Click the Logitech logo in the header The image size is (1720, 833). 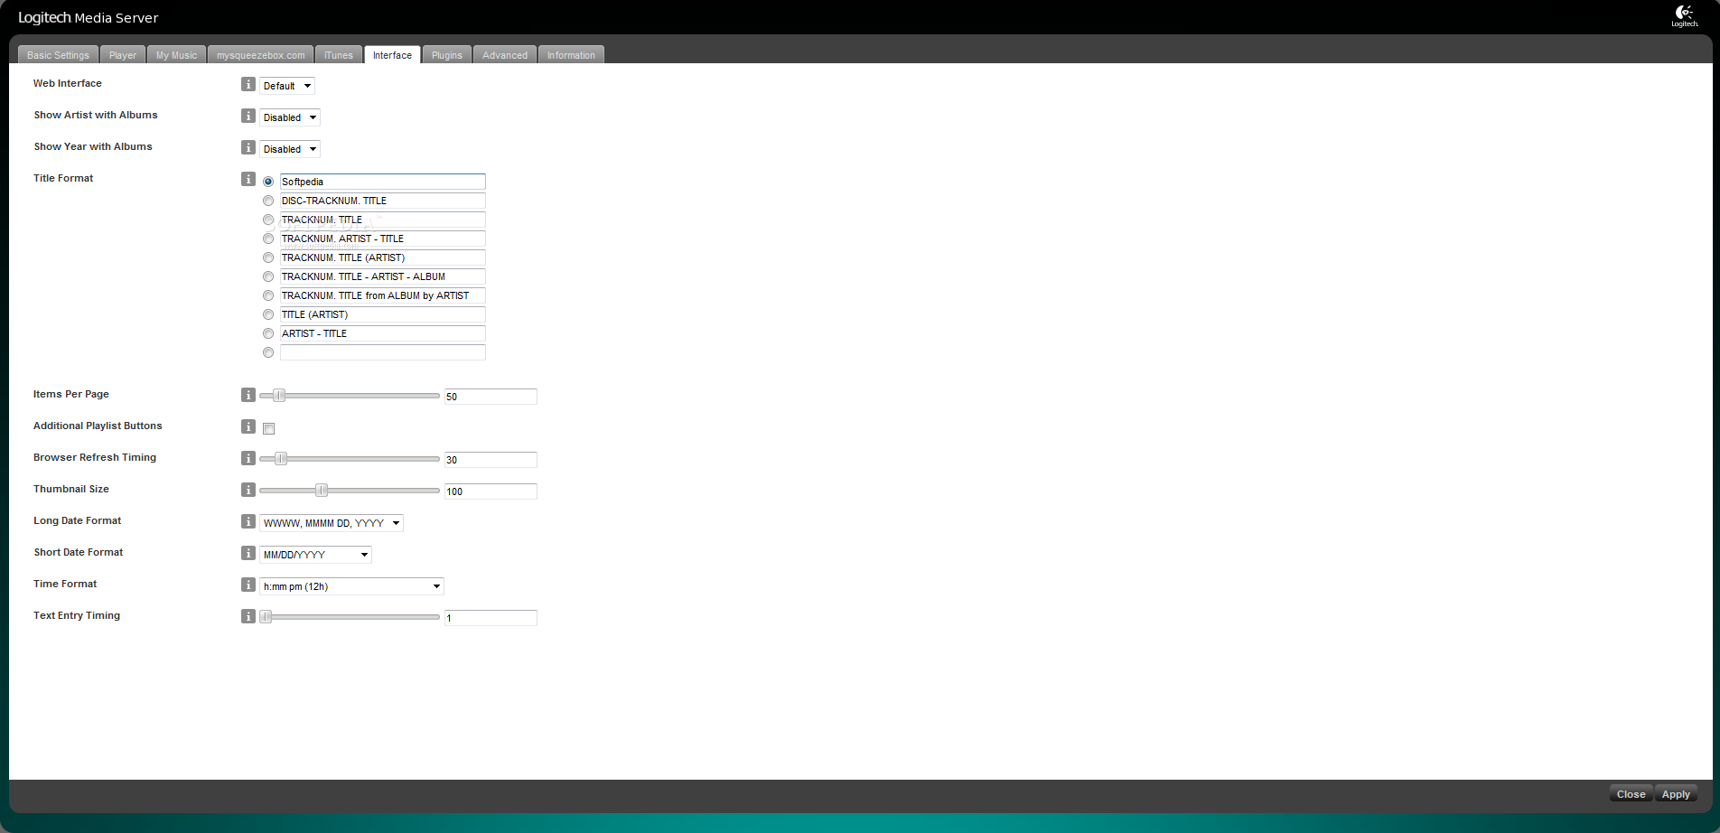[1685, 15]
